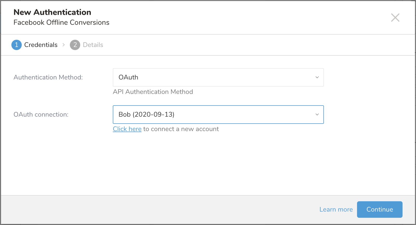The height and width of the screenshot is (225, 416).
Task: Click the arrow on Authentication Method dropdown
Action: point(317,77)
